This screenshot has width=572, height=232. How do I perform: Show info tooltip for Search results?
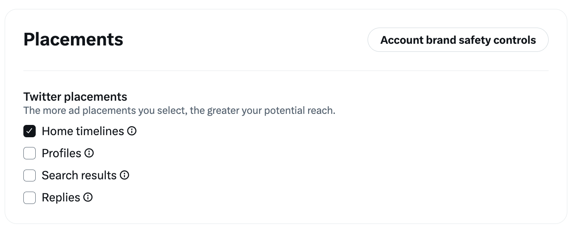[125, 175]
